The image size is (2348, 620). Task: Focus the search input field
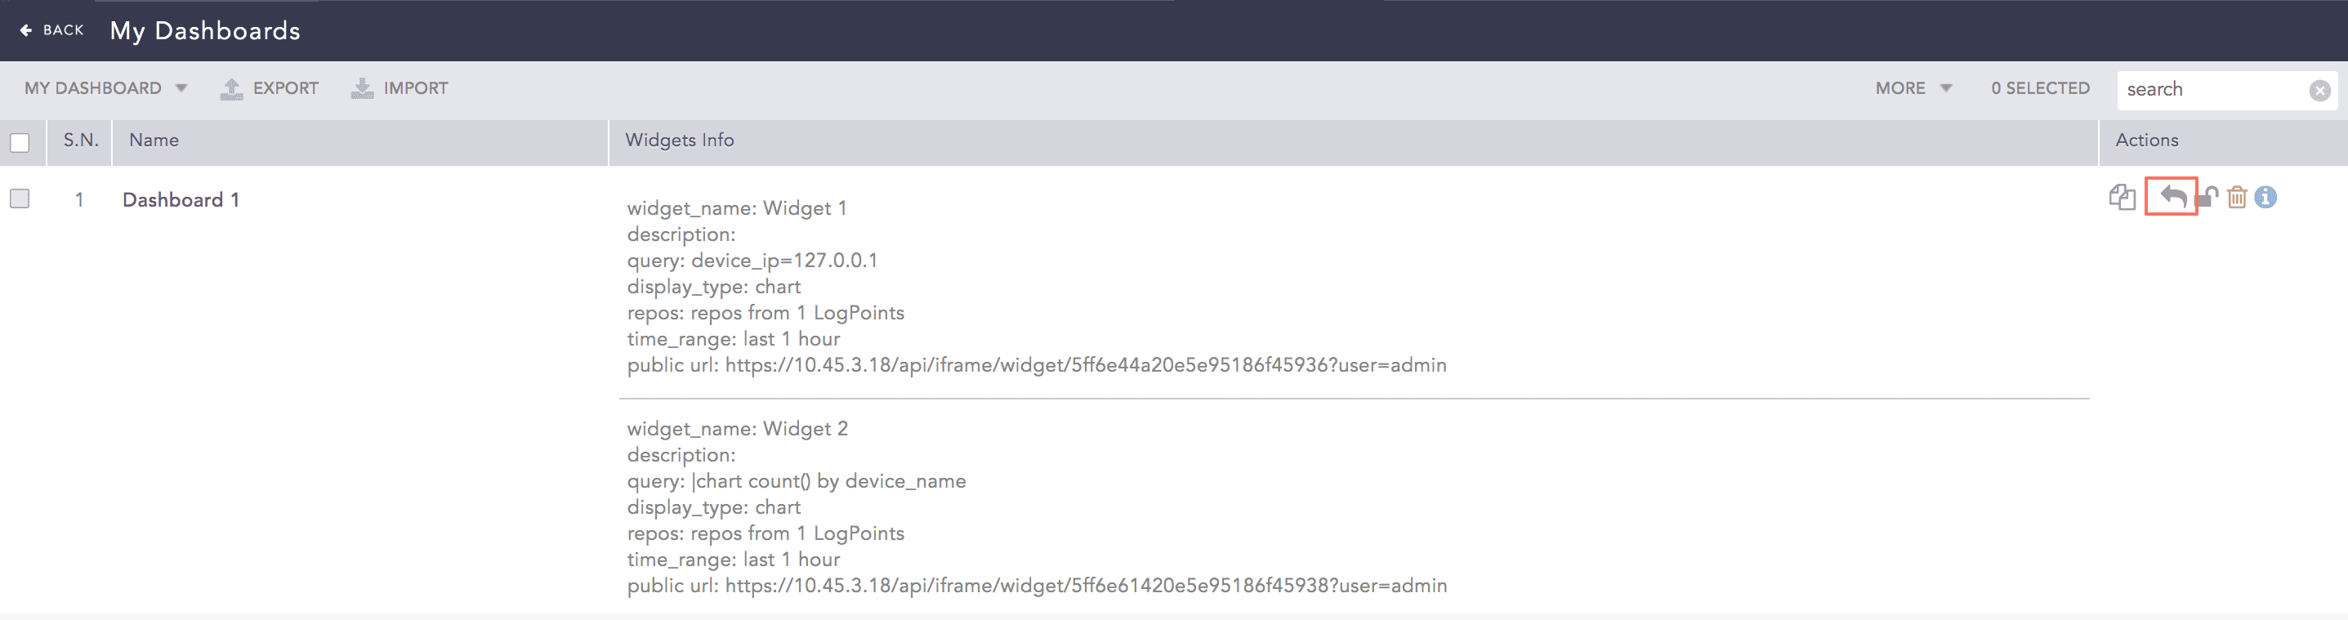[2211, 89]
